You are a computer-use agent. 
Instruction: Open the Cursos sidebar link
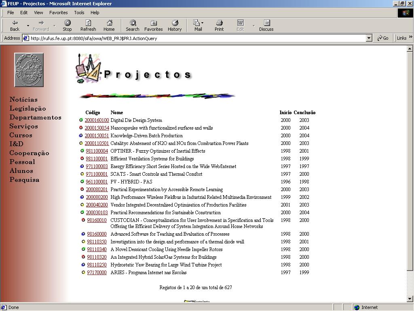21,135
